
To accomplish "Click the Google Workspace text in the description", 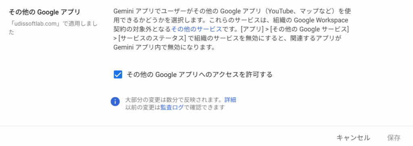I will 321,20.
